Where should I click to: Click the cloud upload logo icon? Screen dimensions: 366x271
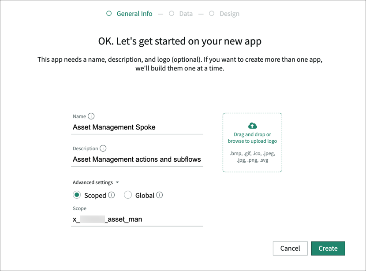pos(253,126)
